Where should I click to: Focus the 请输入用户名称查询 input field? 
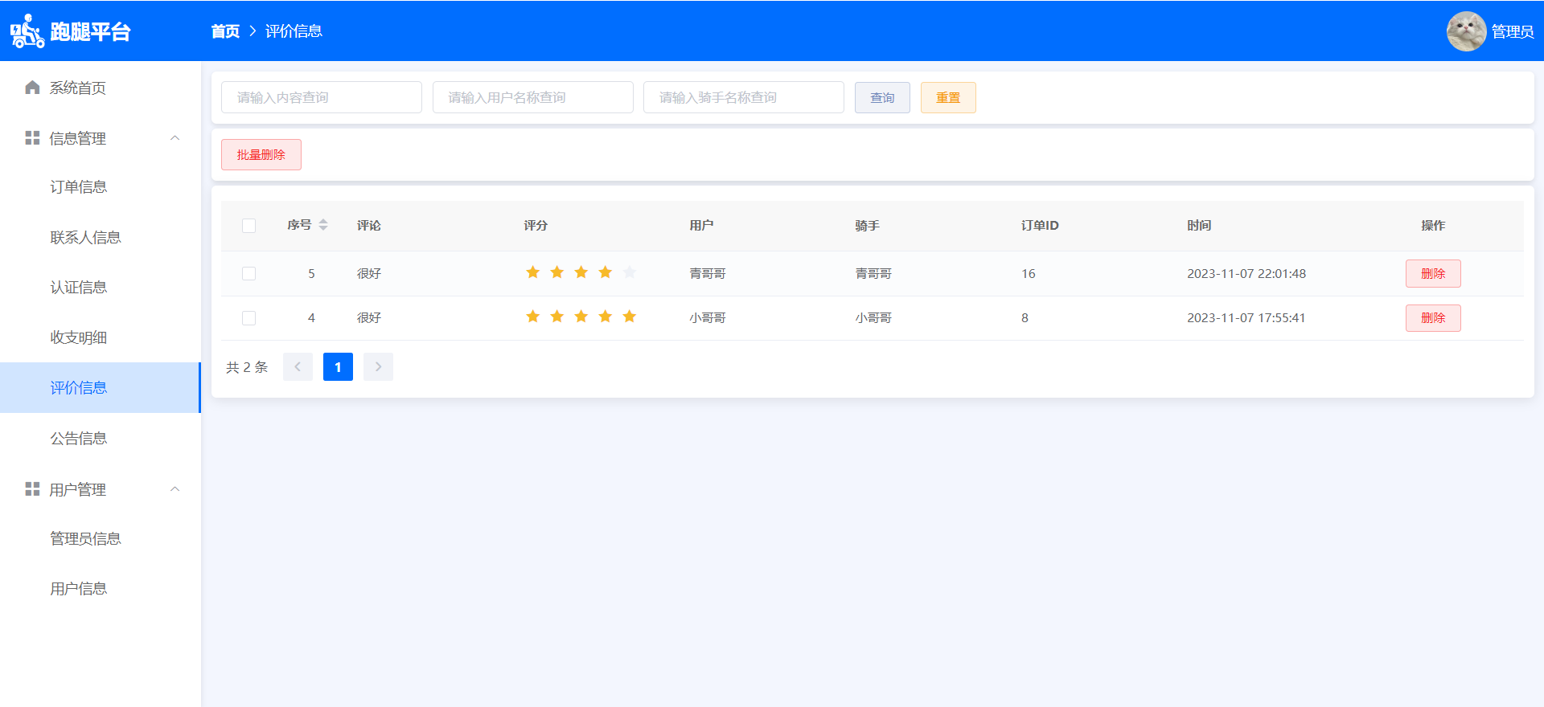pos(533,97)
